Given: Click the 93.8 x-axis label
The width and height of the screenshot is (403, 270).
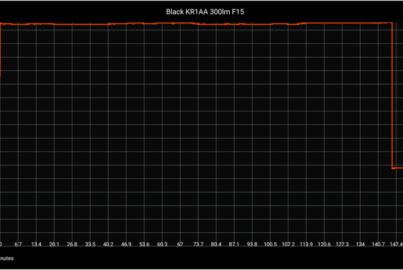Looking at the screenshot, I should [x=252, y=244].
